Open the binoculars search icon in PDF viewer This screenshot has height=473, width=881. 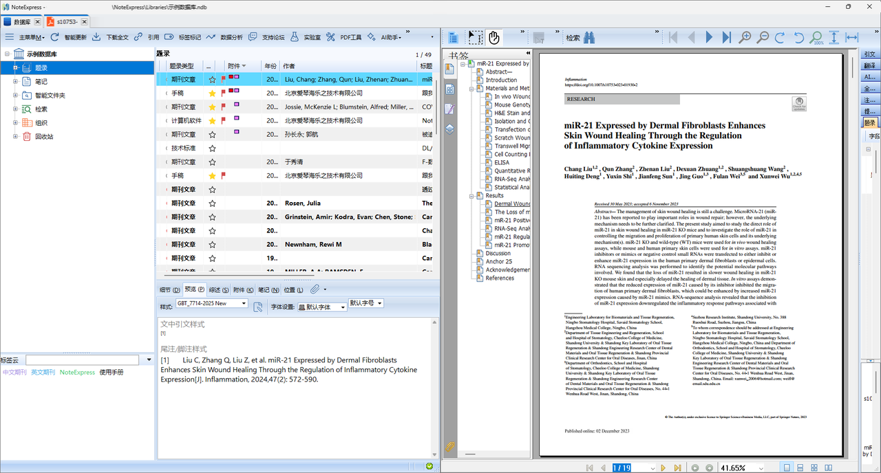coord(589,38)
